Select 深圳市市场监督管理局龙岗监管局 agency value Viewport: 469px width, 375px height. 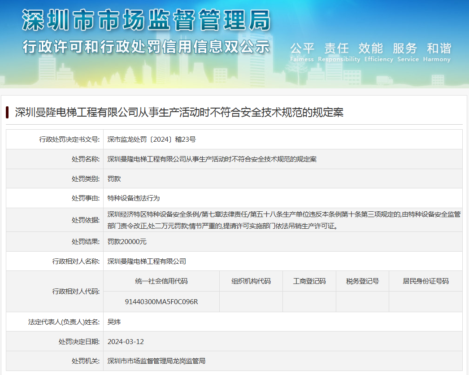[156, 361]
